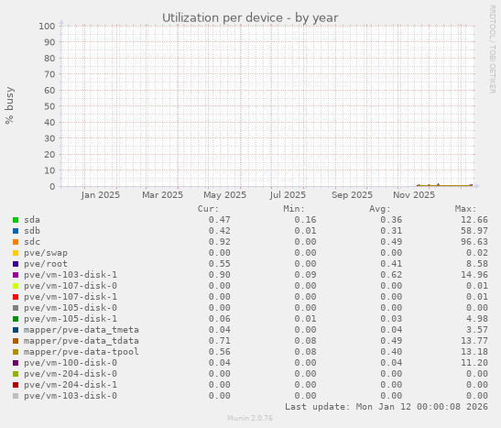Click the pve/vm-107-disk-0 legend label
The image size is (501, 428).
[71, 286]
